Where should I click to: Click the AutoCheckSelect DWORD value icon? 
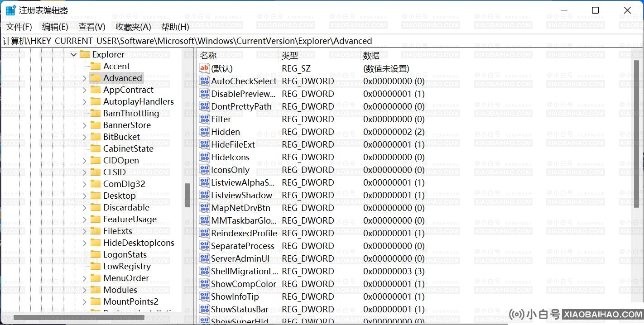[x=205, y=81]
